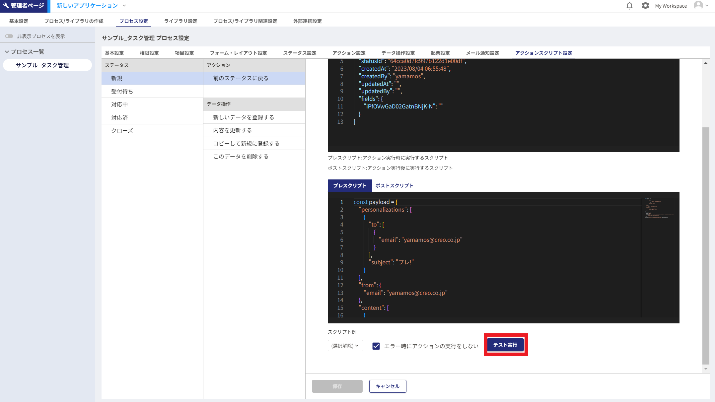Click the scroll-up arrow of settings panel
Image resolution: width=715 pixels, height=402 pixels.
706,63
